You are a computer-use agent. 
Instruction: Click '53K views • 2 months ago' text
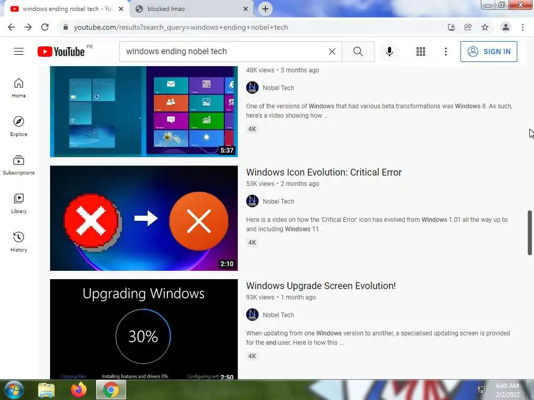(x=283, y=184)
